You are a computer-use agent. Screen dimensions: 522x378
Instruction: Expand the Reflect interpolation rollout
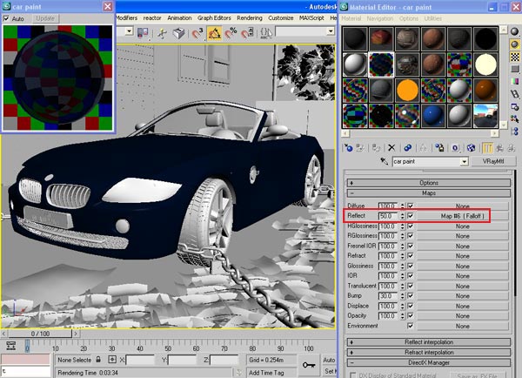click(429, 340)
